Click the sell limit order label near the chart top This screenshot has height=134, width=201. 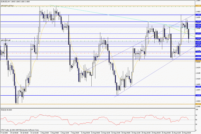pos(7,6)
